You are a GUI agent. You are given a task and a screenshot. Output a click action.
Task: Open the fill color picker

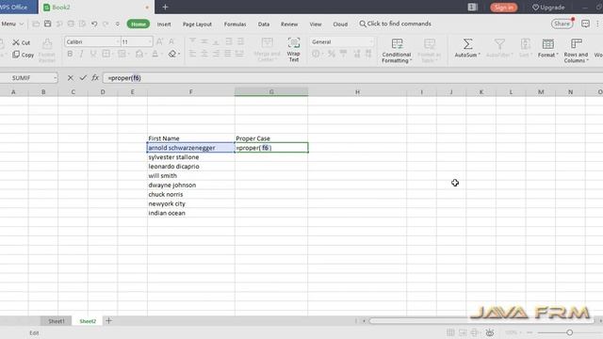(x=139, y=55)
